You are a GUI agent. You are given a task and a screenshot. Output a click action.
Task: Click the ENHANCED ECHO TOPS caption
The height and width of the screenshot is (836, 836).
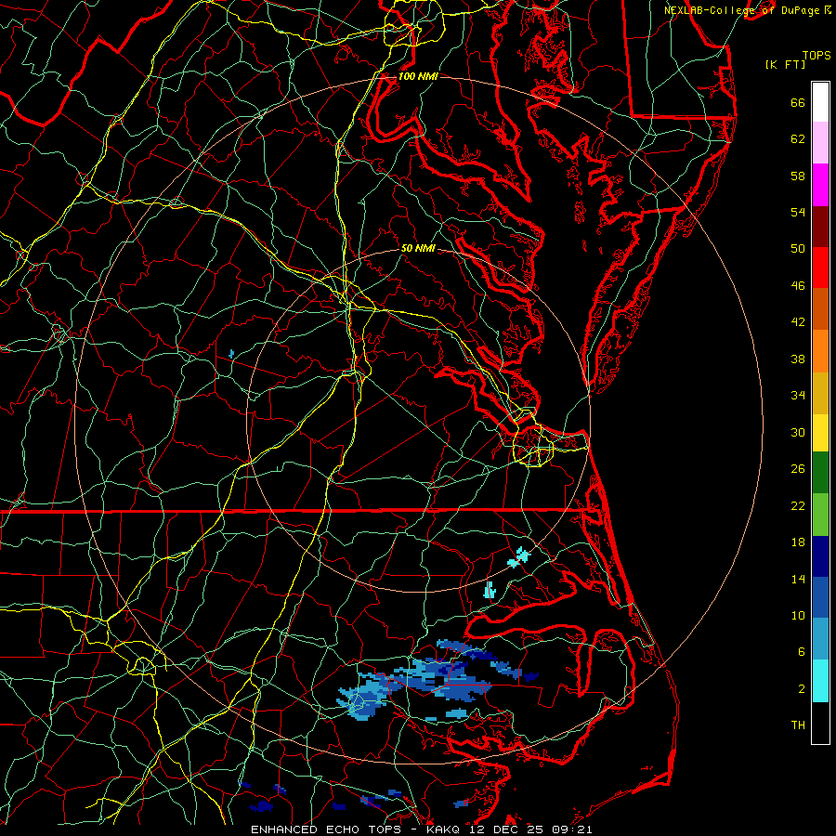click(x=326, y=829)
